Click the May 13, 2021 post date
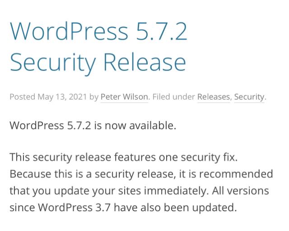 tap(62, 97)
